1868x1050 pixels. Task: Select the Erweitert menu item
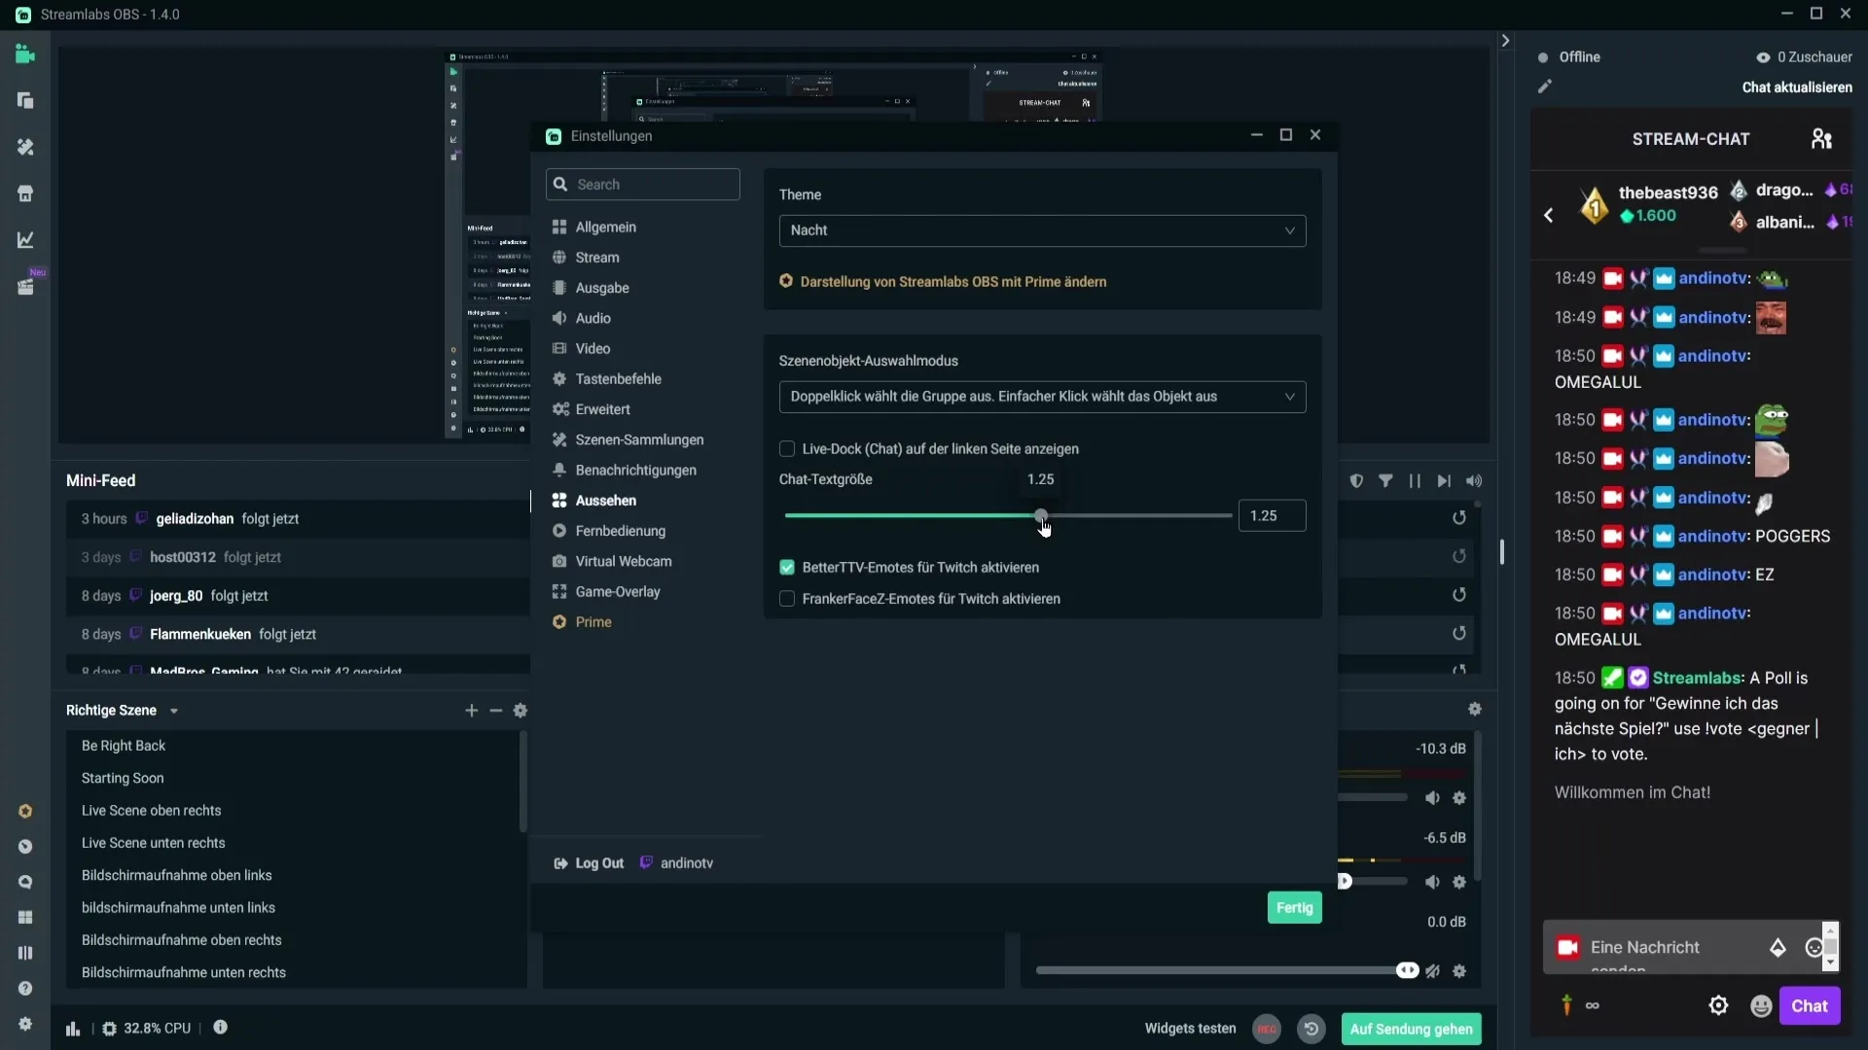point(603,409)
